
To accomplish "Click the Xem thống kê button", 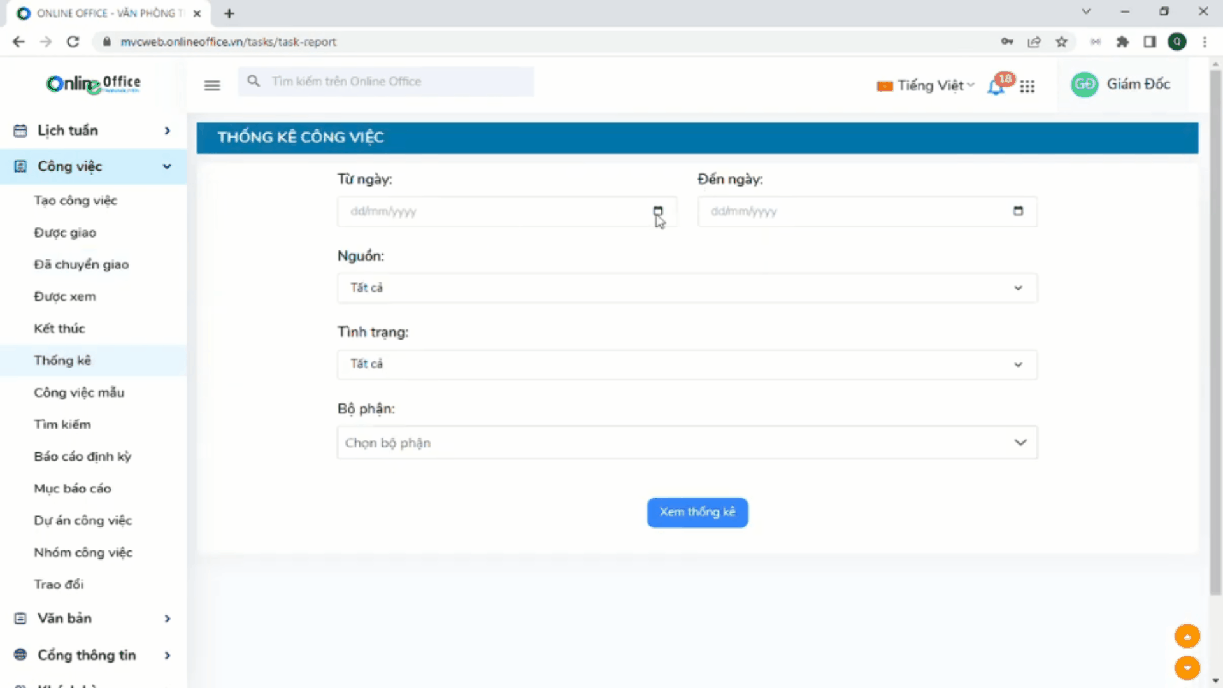I will (x=697, y=512).
